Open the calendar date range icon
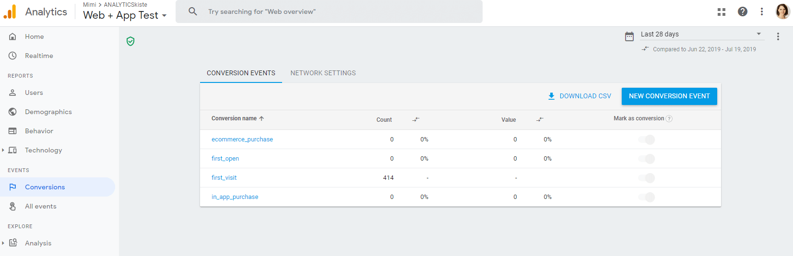Screen dimensions: 793x256 point(629,36)
